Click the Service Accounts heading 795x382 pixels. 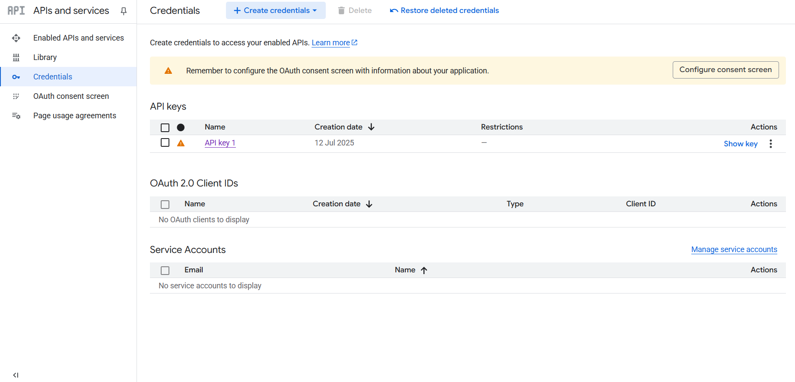tap(188, 249)
